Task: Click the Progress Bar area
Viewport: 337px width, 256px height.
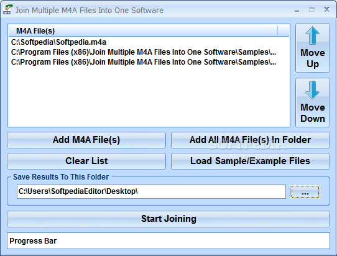Action: (x=168, y=240)
